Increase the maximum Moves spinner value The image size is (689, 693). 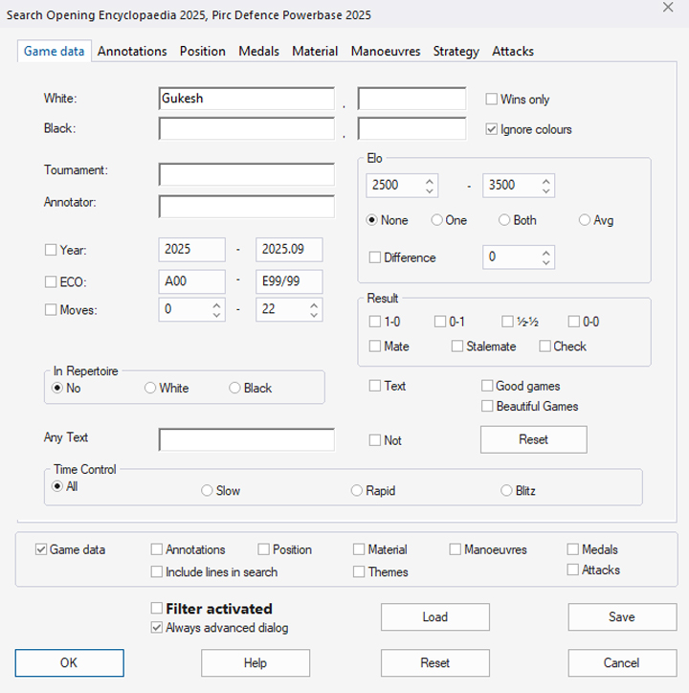314,304
